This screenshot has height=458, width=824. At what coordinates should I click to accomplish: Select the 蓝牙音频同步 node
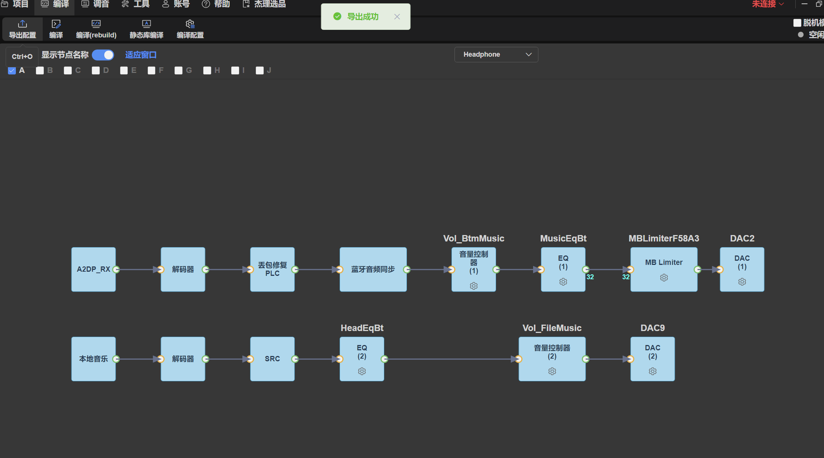(x=373, y=269)
